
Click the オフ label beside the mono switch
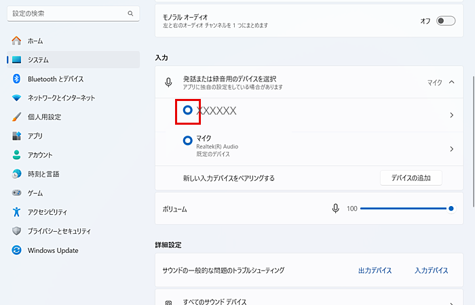pos(425,21)
